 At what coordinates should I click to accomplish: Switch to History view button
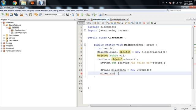tap(88, 23)
